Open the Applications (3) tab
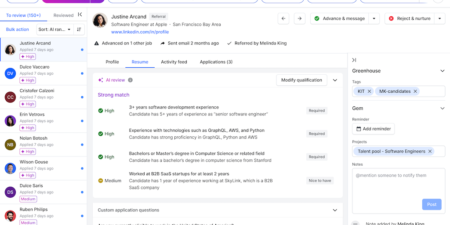Screen dimensions: 450x225 point(216,62)
